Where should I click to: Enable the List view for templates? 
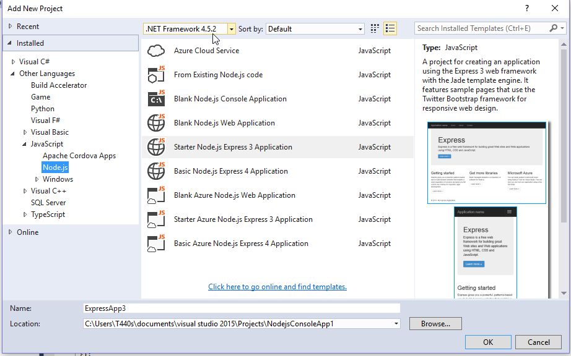[x=390, y=28]
